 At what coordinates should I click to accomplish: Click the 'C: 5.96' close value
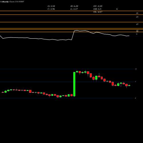51,9
